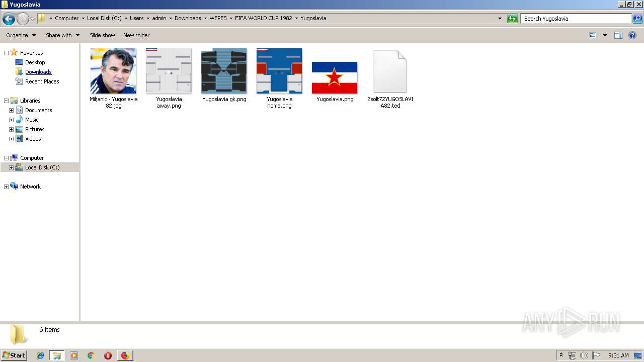Click FIFA WORLD CUP 1982 breadcrumb
644x362 pixels.
tap(263, 18)
